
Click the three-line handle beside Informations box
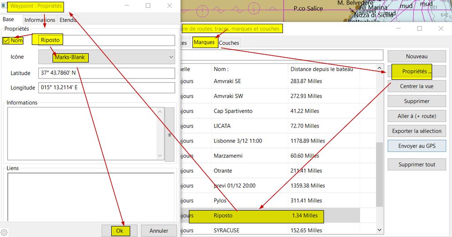pos(169,135)
